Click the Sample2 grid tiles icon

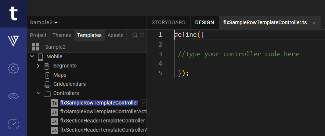tap(36, 47)
